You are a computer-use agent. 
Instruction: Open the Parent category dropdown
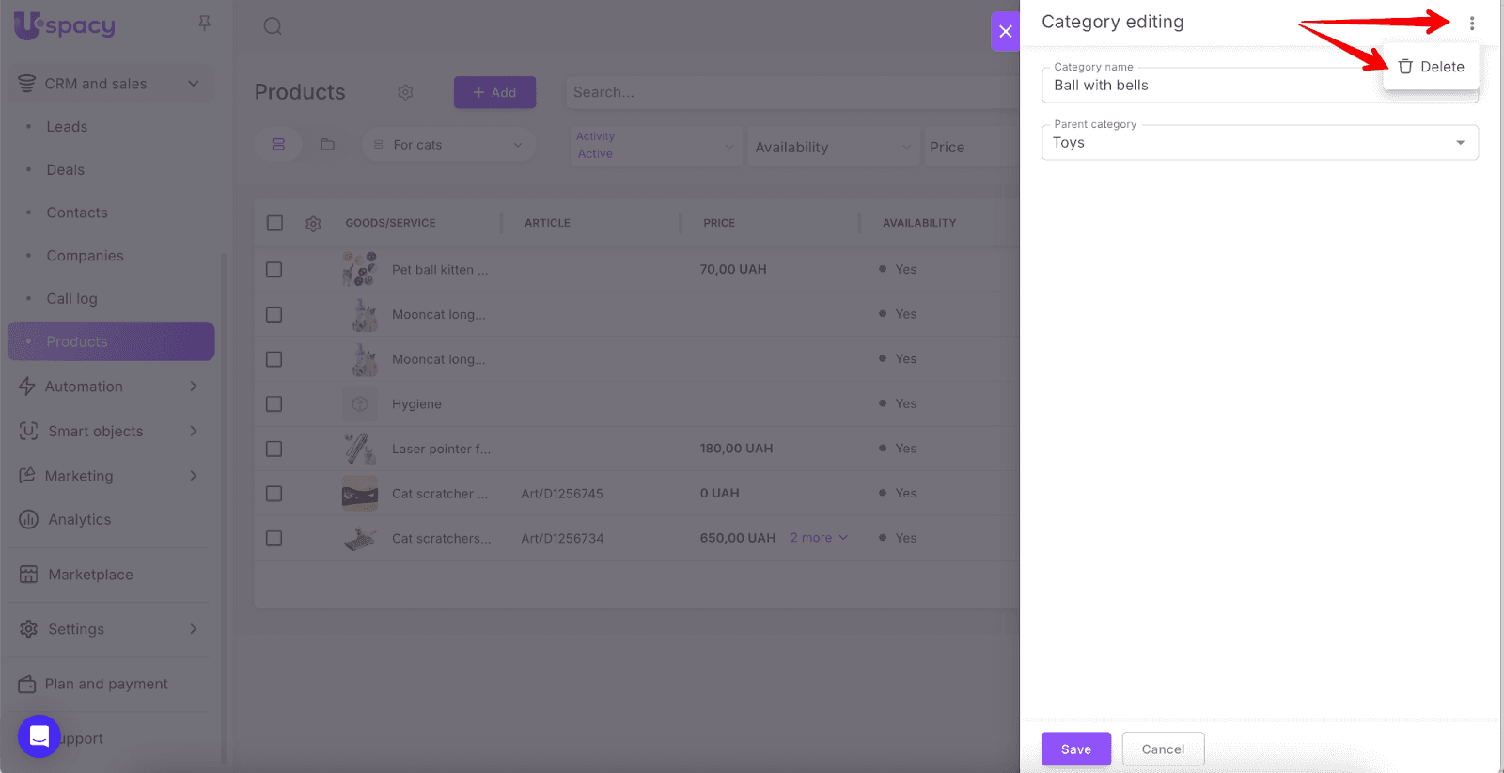point(1259,143)
